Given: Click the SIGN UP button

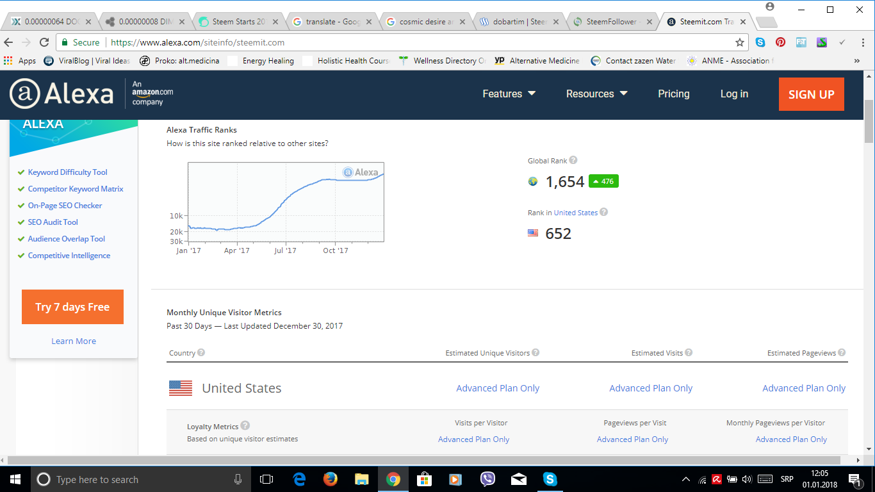Looking at the screenshot, I should coord(811,94).
